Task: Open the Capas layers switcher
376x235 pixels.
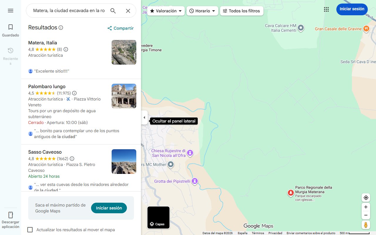Action: click(x=158, y=217)
